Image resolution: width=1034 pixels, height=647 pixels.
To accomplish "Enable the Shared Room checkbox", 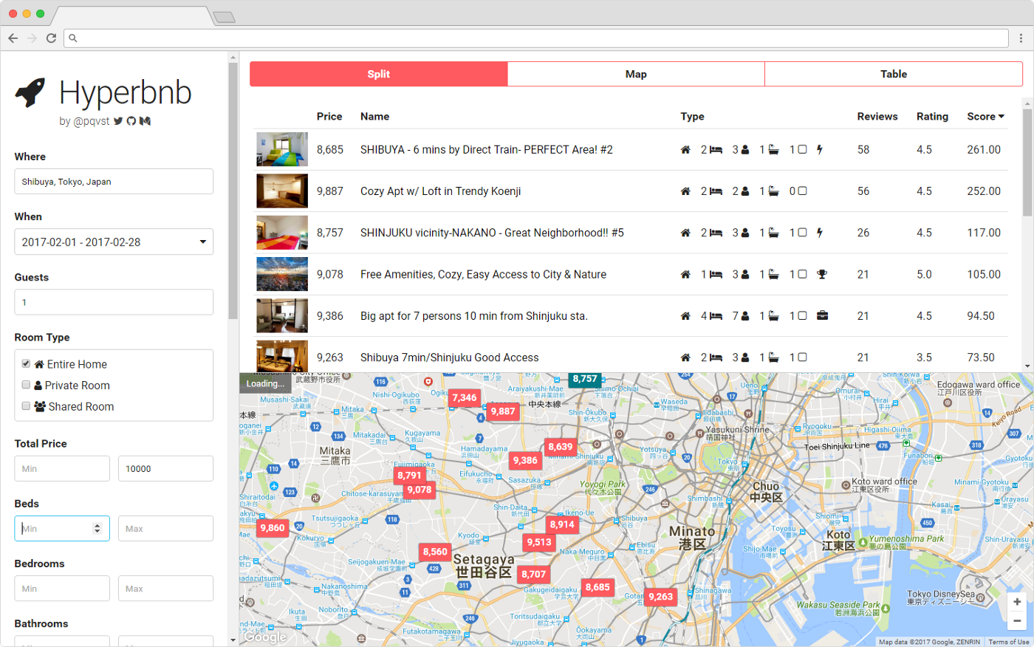I will [26, 406].
